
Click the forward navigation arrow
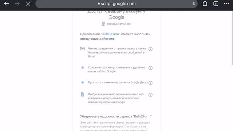(x=17, y=4)
